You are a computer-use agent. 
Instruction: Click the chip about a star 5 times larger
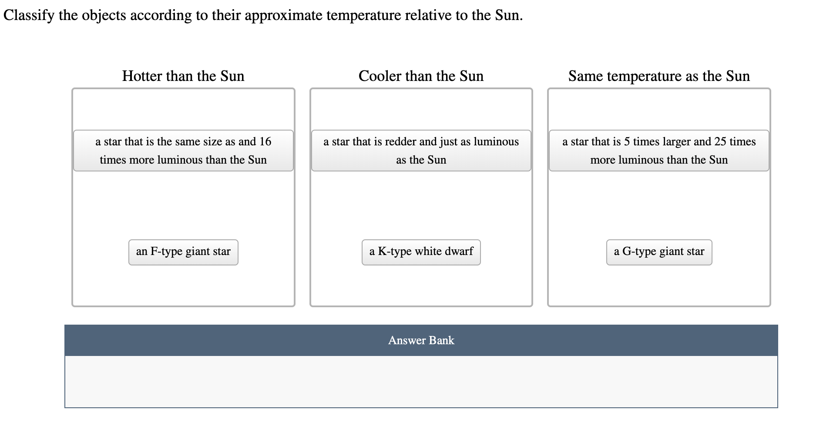(x=658, y=151)
